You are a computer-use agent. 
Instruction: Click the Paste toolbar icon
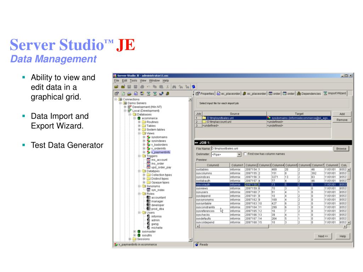(161, 87)
